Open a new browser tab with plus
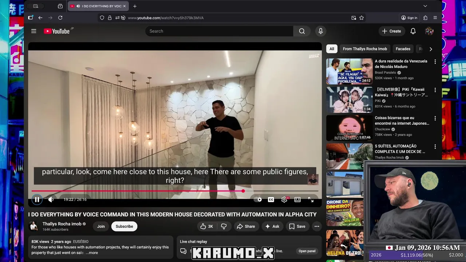 (135, 6)
